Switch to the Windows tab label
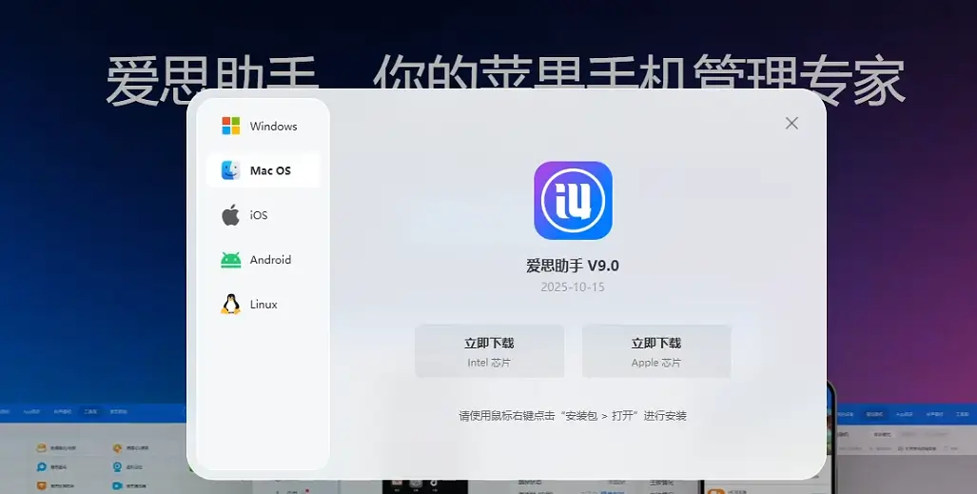 click(274, 127)
